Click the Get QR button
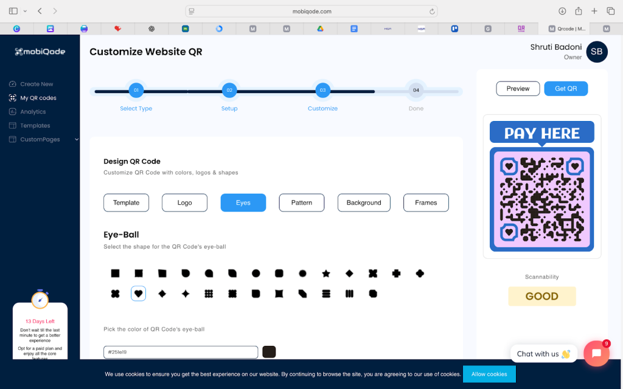Viewport: 623px width, 389px height. pos(566,89)
